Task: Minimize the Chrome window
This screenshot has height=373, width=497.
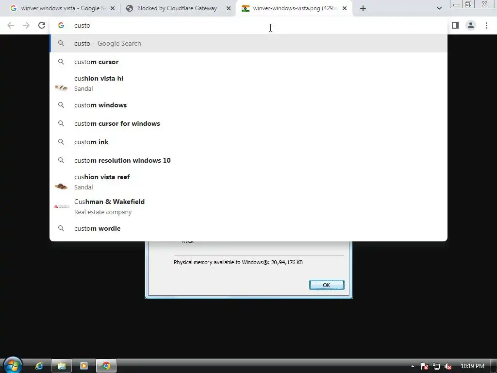Action: (456, 4)
